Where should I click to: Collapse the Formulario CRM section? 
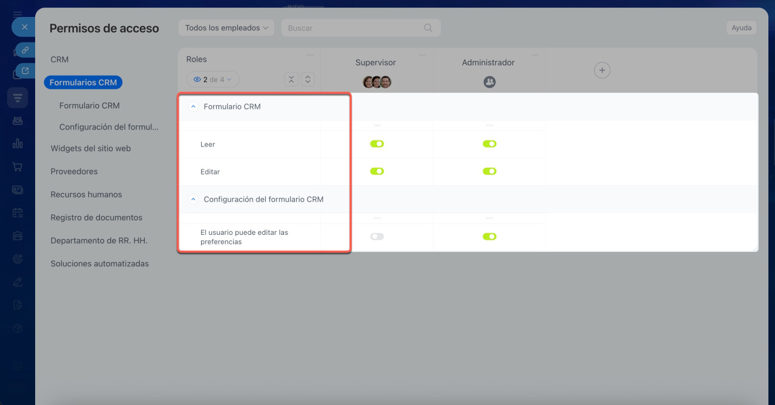(194, 107)
